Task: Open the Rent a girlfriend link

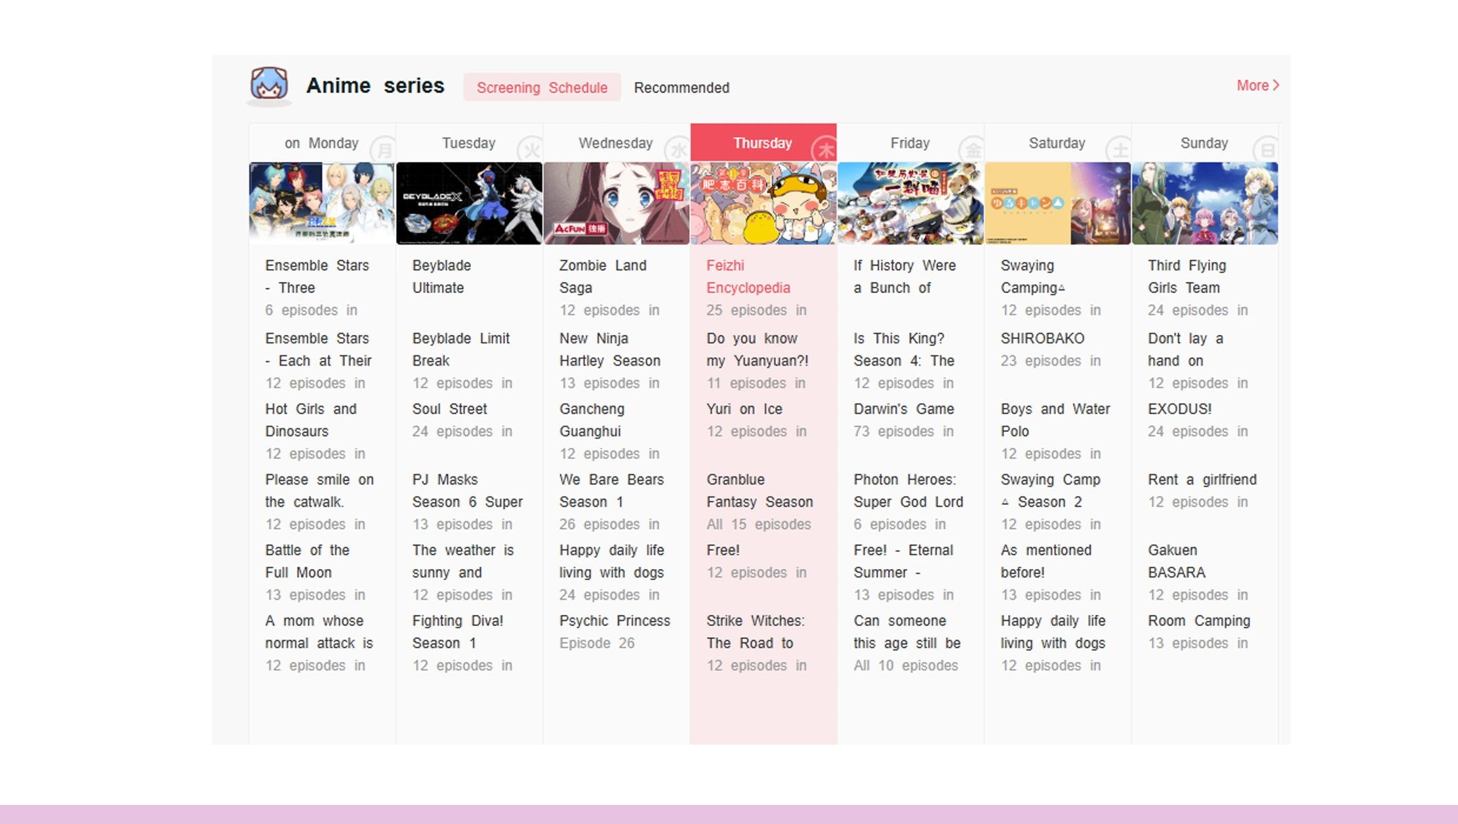Action: 1202,480
